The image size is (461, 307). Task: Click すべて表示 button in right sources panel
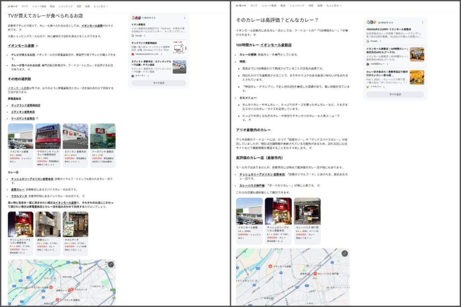395,94
